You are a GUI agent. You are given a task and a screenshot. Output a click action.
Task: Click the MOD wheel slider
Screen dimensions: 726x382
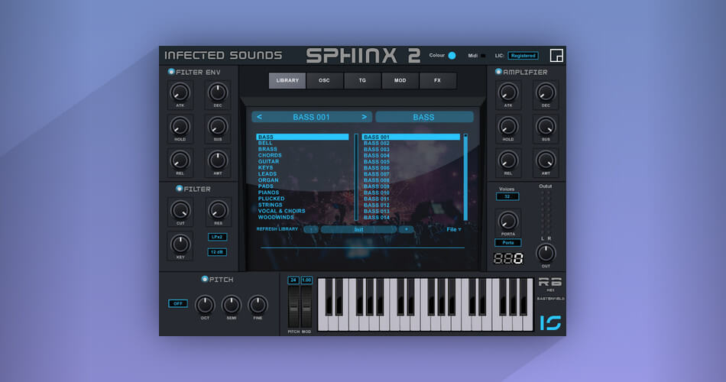[x=306, y=306]
